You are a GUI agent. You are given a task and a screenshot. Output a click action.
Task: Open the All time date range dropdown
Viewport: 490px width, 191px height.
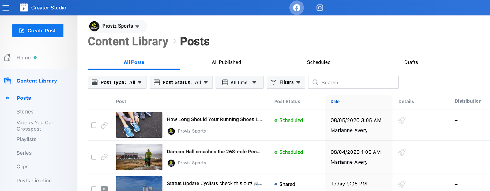(239, 82)
